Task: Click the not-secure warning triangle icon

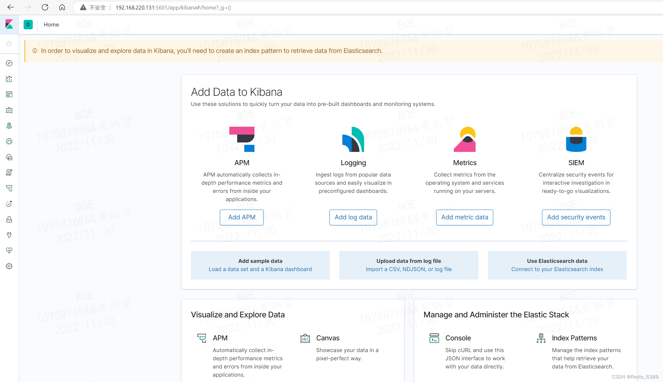Action: [83, 8]
